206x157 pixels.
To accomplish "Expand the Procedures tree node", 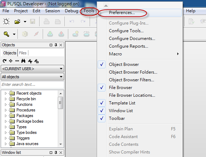I will click(6, 110).
